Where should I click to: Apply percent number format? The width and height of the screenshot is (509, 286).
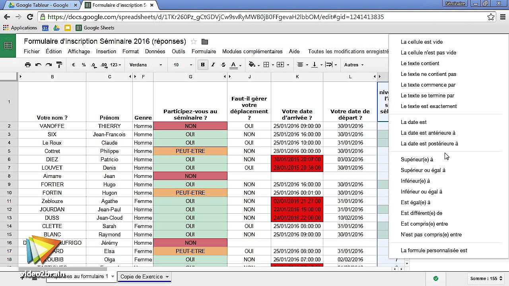point(84,65)
